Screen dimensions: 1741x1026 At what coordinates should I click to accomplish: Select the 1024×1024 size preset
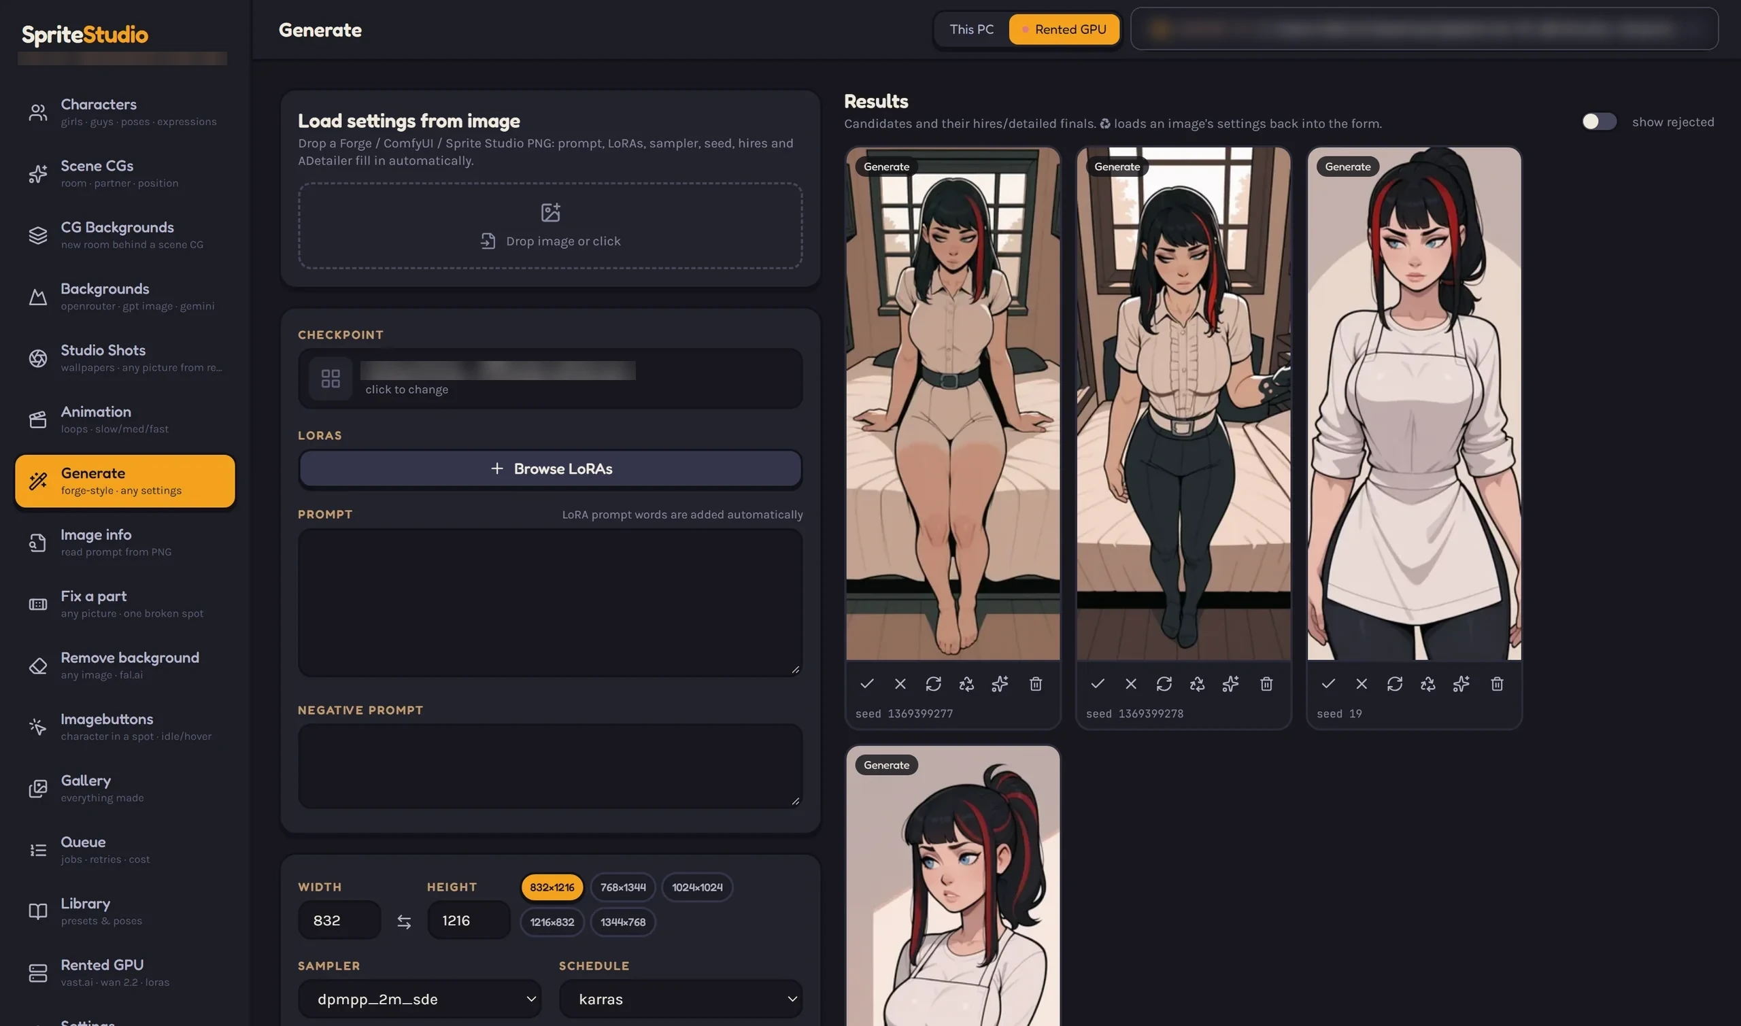click(697, 887)
